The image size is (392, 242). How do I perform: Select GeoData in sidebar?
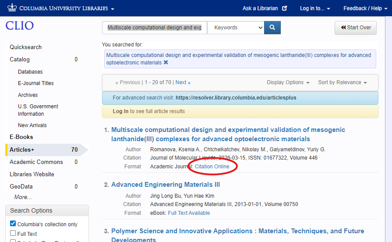tap(21, 186)
